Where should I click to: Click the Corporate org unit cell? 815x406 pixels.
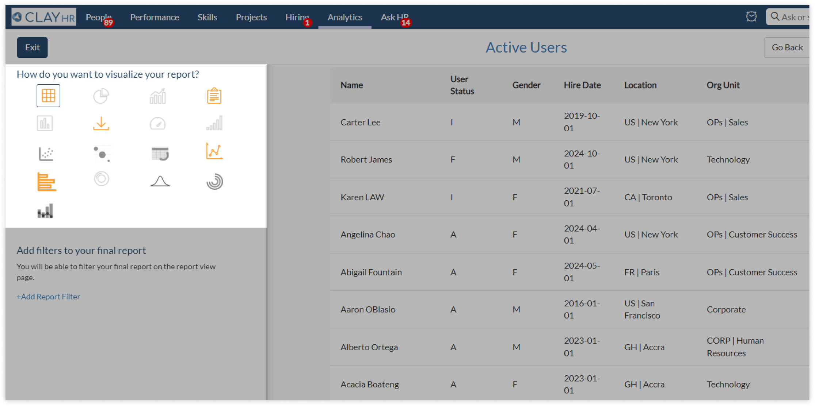(726, 309)
